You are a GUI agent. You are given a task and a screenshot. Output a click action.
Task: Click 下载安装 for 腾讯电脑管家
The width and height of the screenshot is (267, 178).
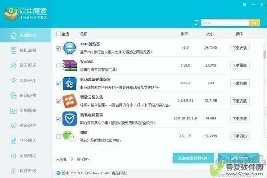(x=239, y=119)
